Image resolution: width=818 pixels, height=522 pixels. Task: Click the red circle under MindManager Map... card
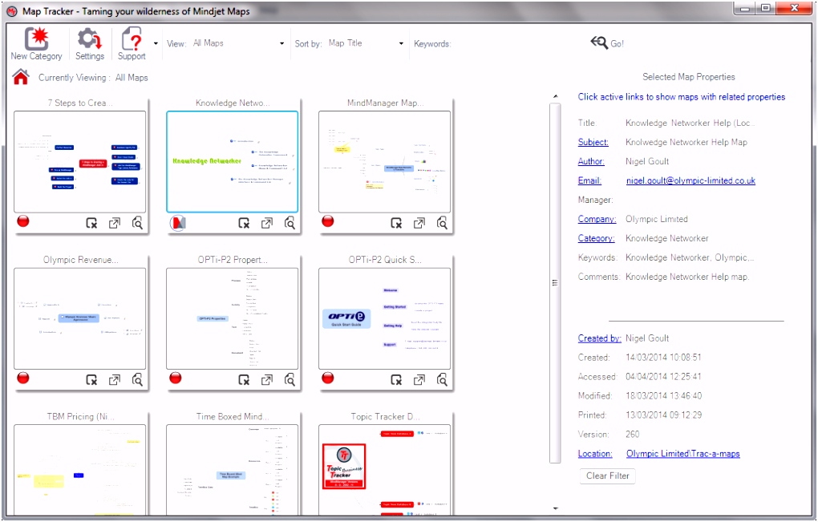click(x=328, y=221)
